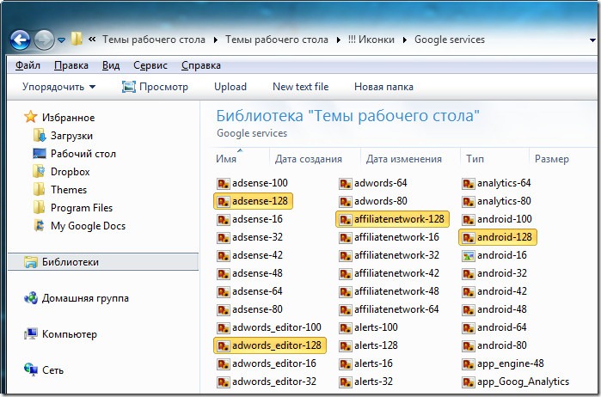Select file adsense-32
The height and width of the screenshot is (397, 601).
250,237
